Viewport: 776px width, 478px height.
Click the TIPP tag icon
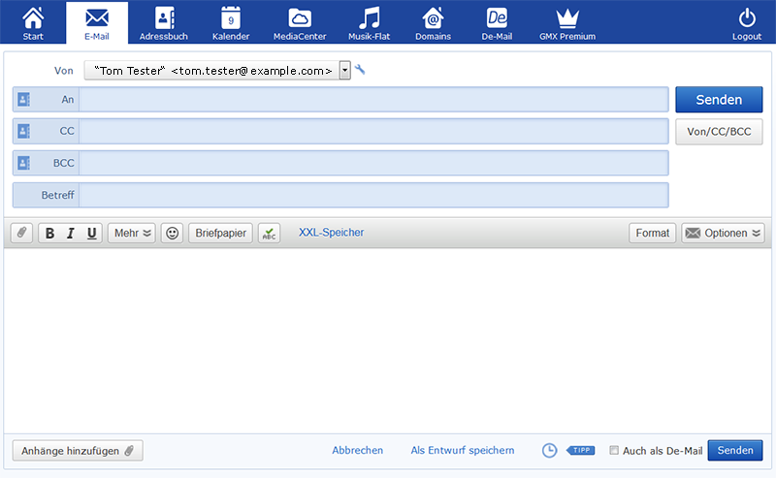(x=580, y=450)
